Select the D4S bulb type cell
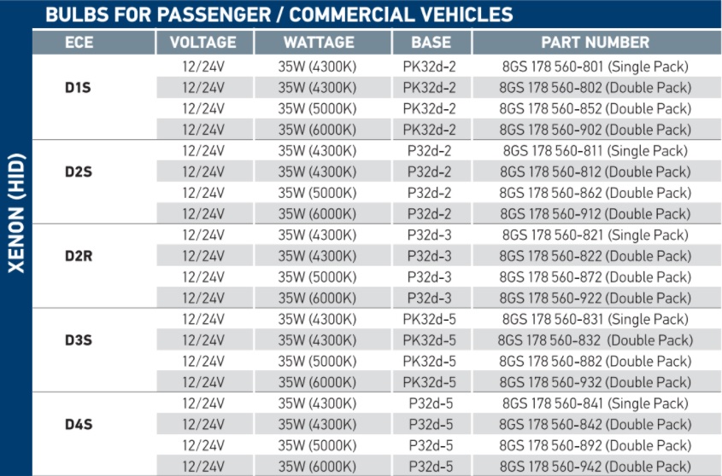Screen dimensions: 722x476 click(79, 424)
